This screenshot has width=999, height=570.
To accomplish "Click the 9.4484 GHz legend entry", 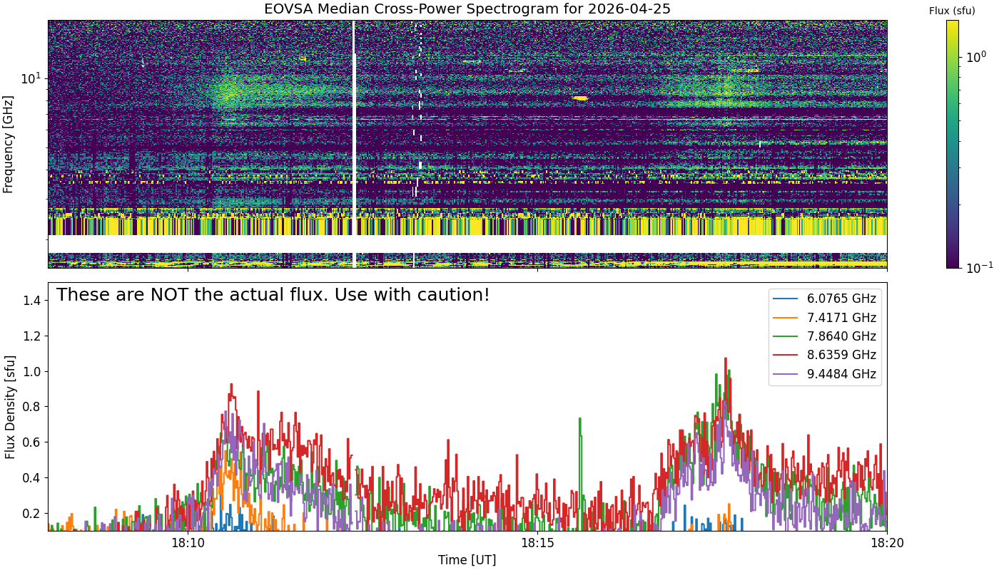I will 825,374.
